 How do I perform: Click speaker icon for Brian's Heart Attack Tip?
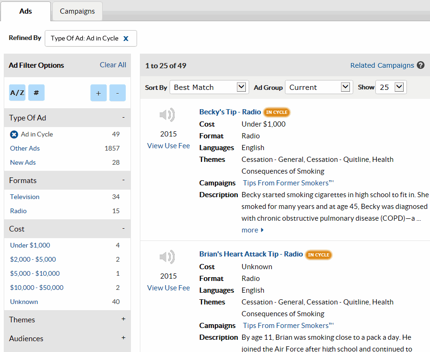[x=167, y=257]
